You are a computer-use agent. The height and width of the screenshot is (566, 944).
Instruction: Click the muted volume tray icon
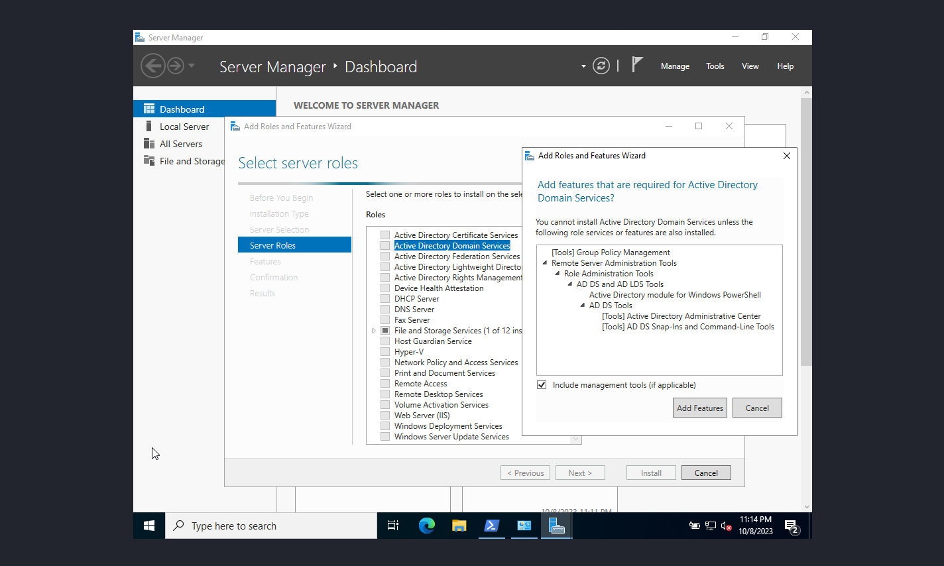pos(727,526)
